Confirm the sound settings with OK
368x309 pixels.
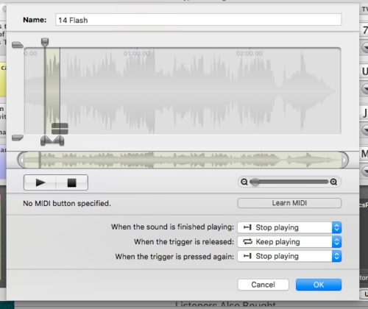(x=319, y=285)
